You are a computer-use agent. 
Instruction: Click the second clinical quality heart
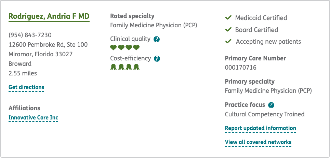coord(121,47)
